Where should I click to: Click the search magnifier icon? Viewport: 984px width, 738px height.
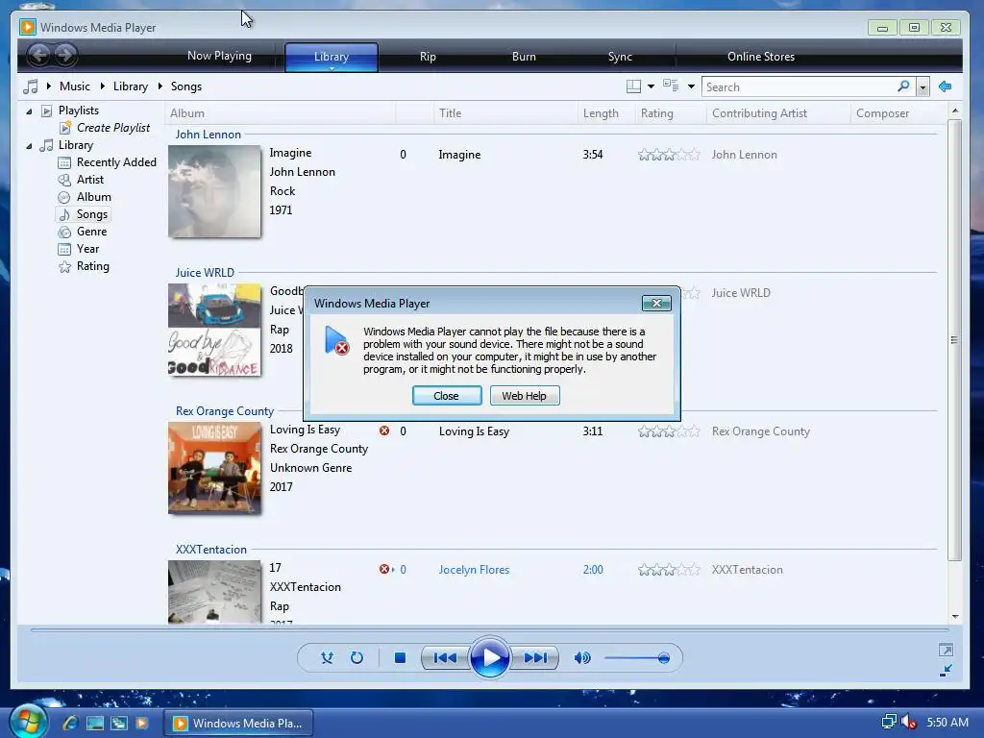[903, 86]
